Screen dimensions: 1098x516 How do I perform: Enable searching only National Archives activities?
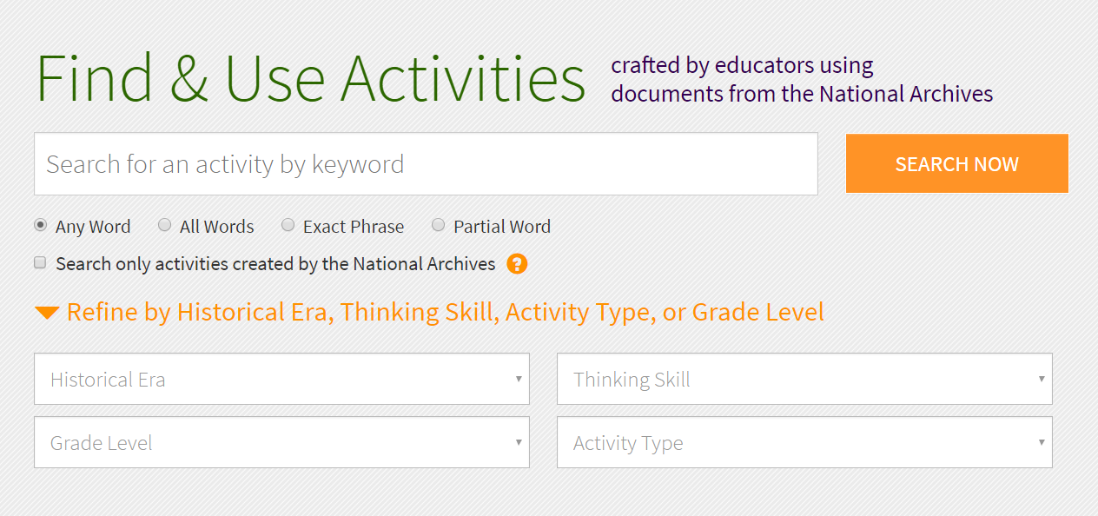coord(40,263)
